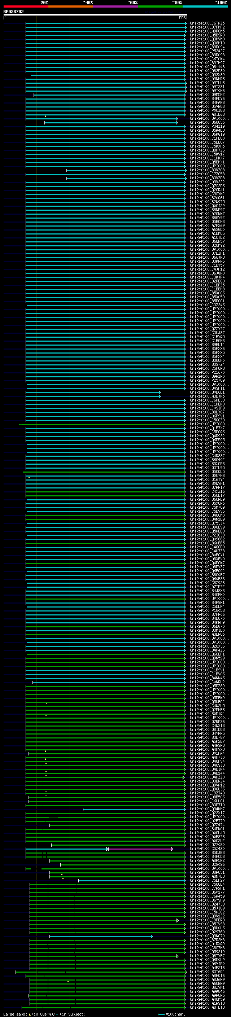Screen dimensions: 231x1017
Task: Click the white BP036792 query bar
Action: click(95, 14)
